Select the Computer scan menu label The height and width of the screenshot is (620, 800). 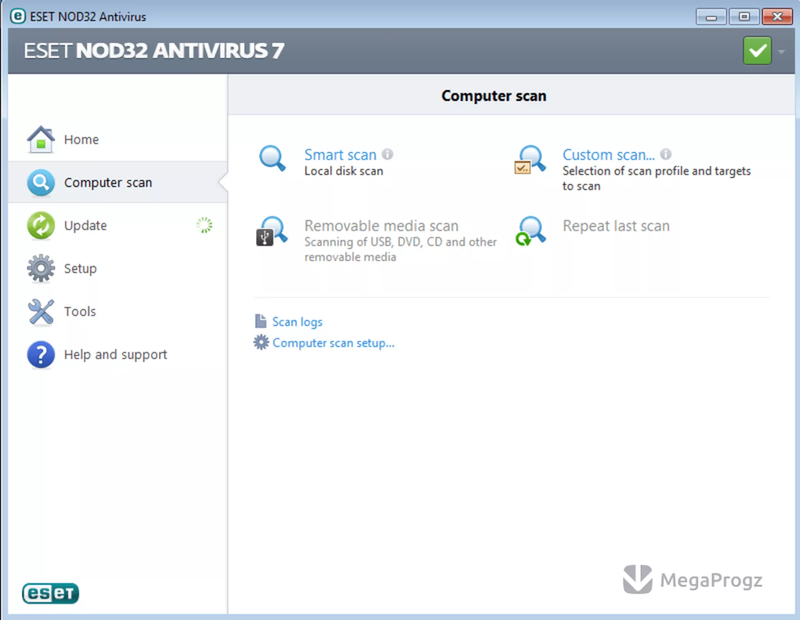[108, 182]
